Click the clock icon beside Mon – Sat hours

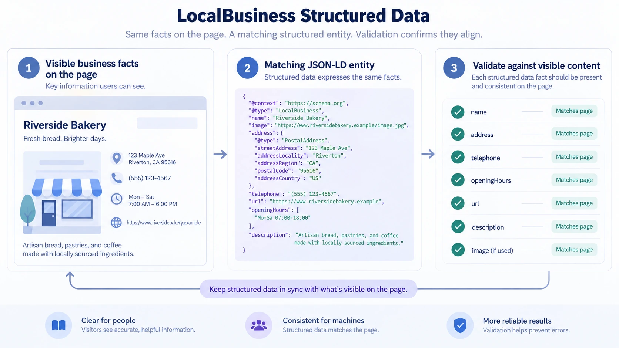[x=117, y=199]
